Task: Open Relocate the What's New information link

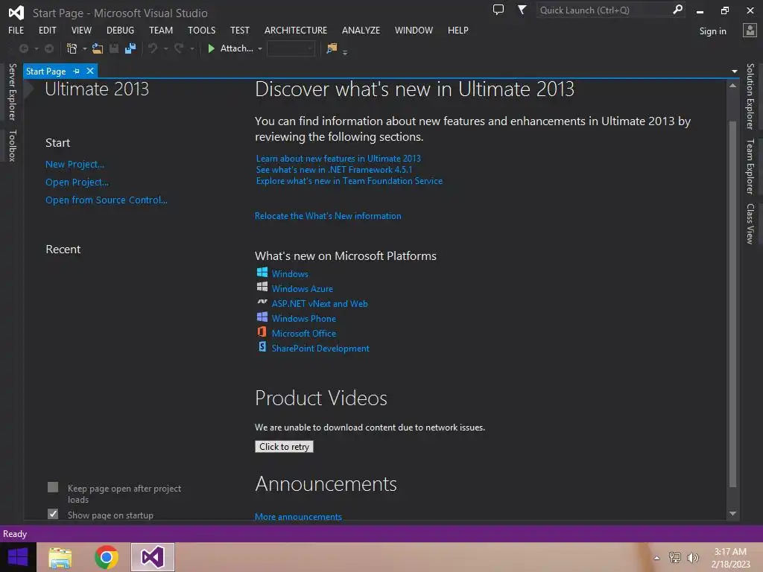Action: (328, 216)
